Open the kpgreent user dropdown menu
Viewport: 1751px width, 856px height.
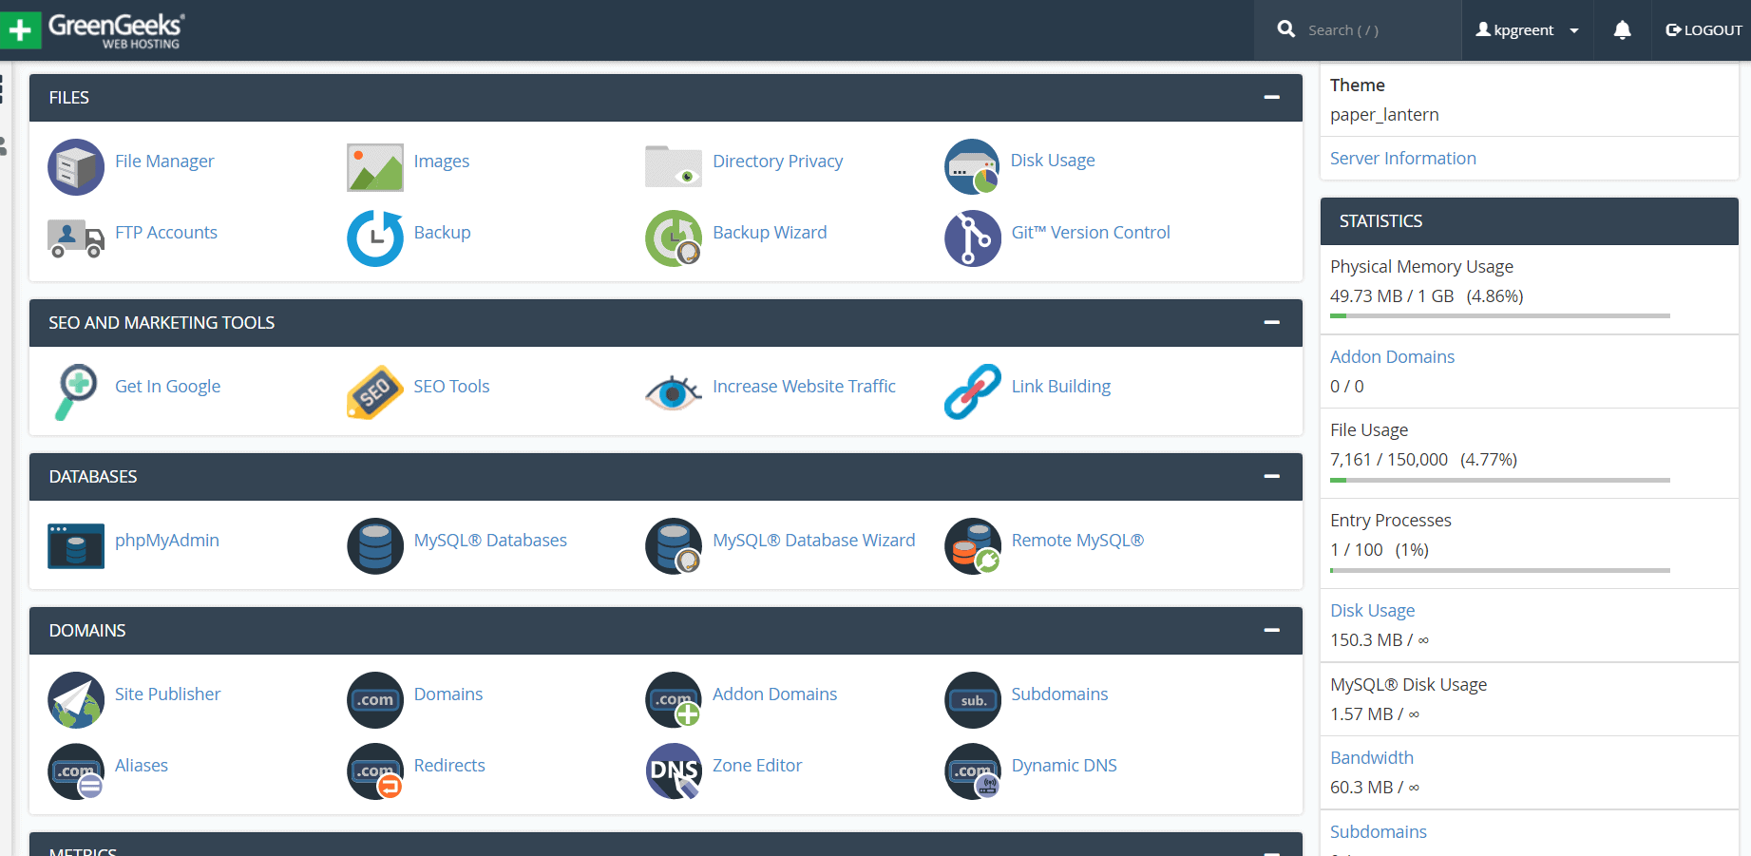tap(1526, 30)
